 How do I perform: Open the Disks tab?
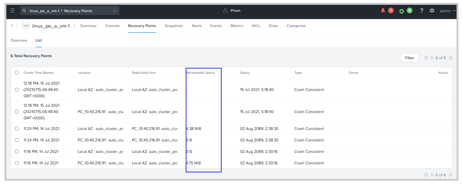pos(273,26)
